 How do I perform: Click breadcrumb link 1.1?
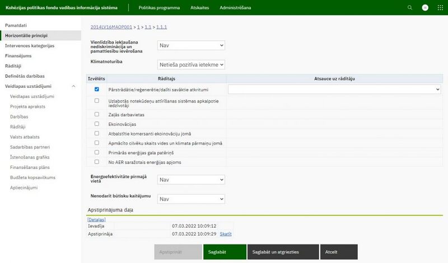[x=148, y=27]
